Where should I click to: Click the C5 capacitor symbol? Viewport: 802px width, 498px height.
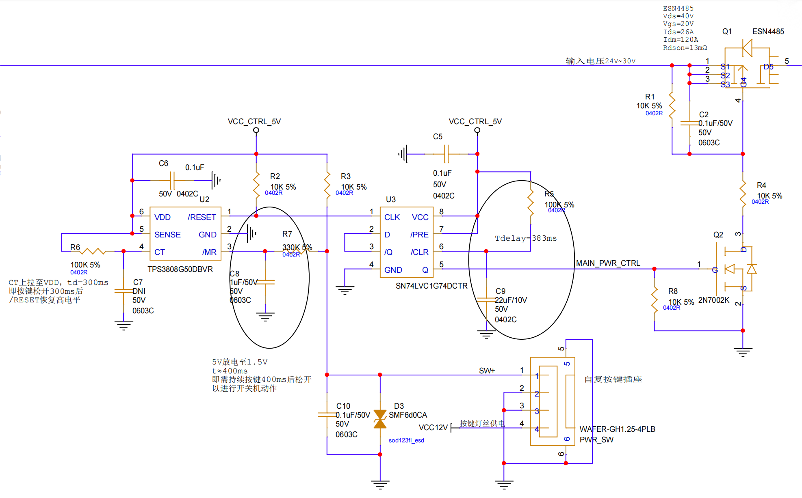point(446,154)
